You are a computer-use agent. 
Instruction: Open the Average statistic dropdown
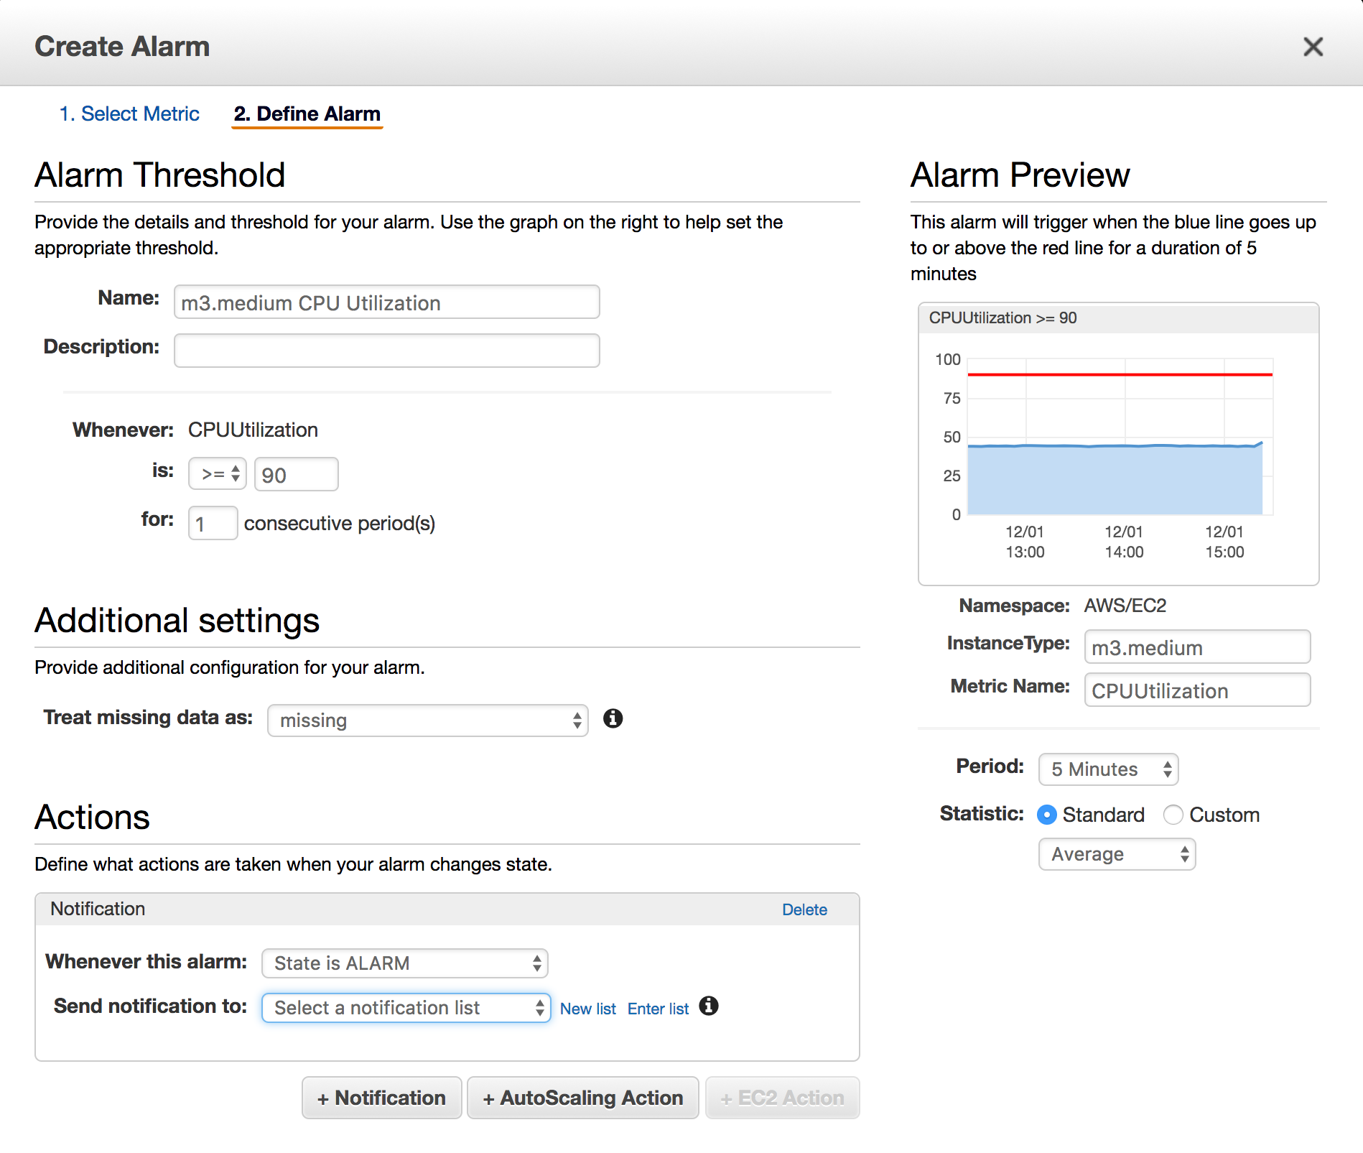click(1117, 854)
